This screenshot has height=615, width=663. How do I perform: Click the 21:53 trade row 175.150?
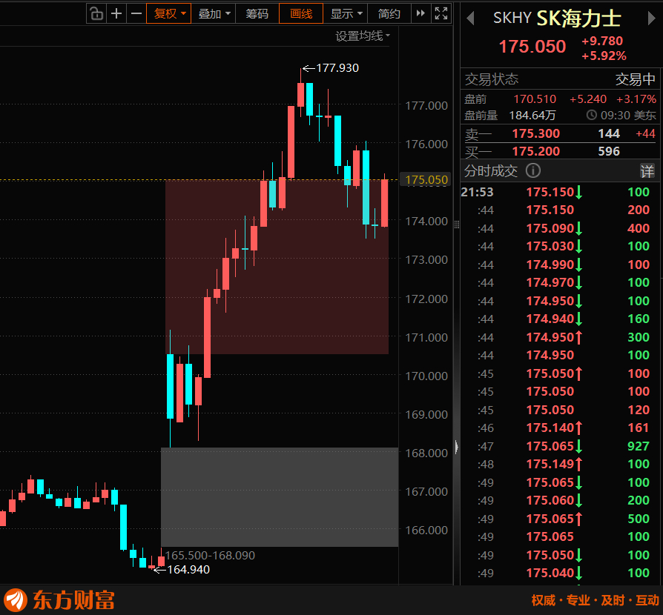[561, 192]
